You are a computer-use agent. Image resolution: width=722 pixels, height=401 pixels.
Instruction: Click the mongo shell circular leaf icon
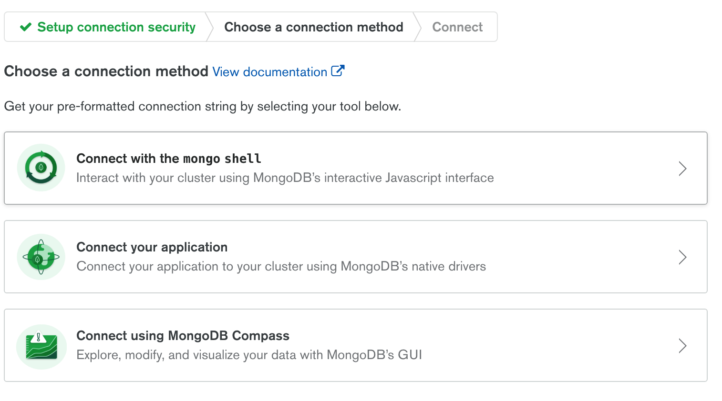pos(41,168)
